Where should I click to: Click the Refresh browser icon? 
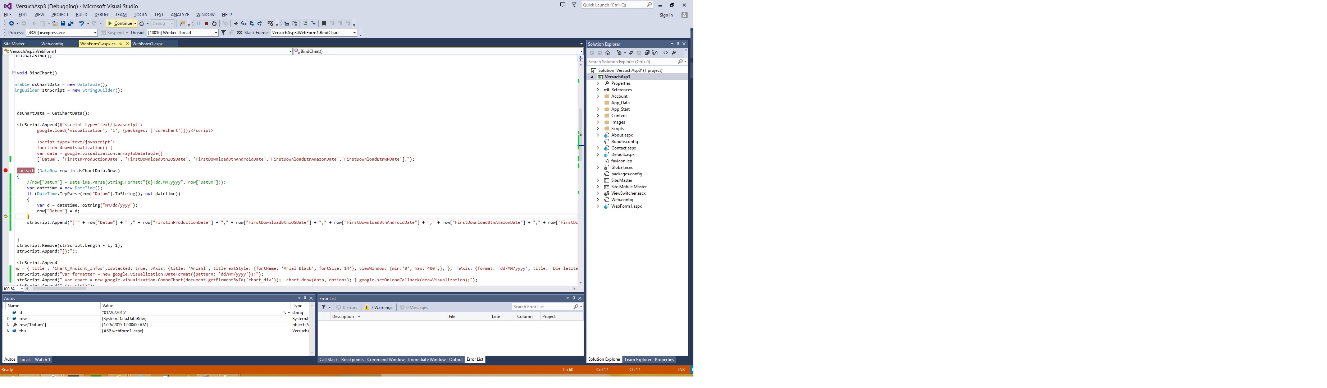point(142,24)
